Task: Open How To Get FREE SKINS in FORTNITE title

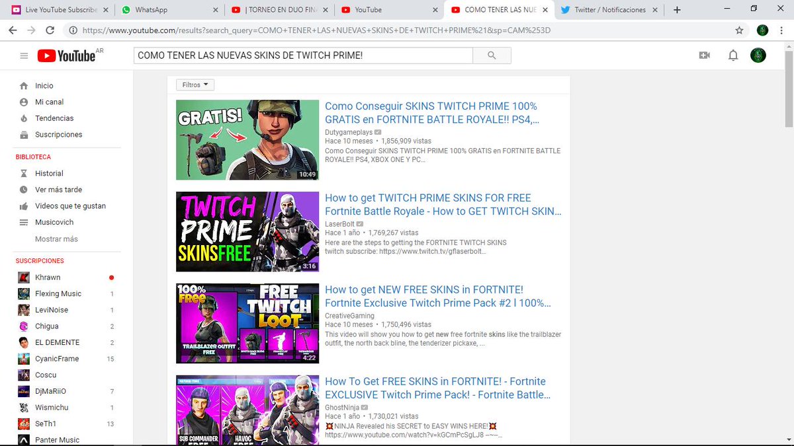Action: pyautogui.click(x=438, y=388)
